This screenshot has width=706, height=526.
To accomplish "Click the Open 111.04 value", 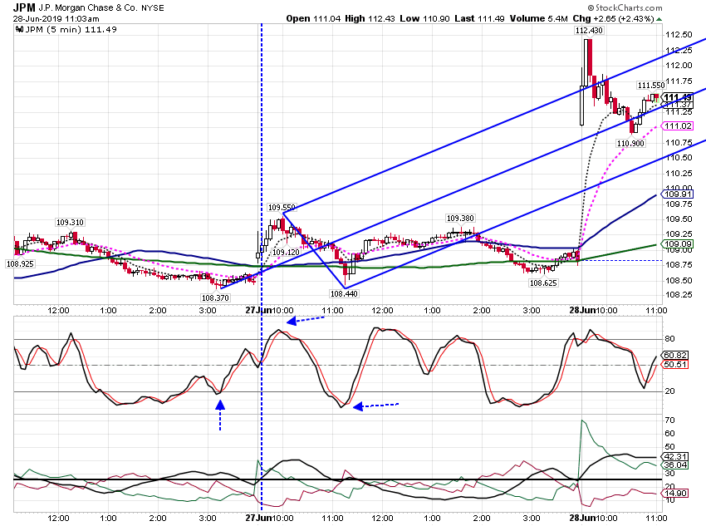I will point(313,18).
